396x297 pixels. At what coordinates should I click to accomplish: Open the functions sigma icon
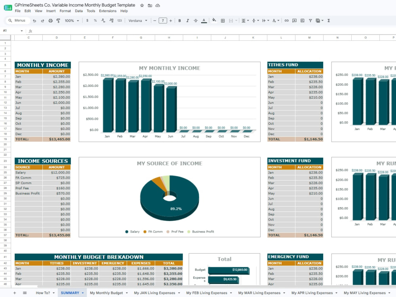(x=329, y=21)
